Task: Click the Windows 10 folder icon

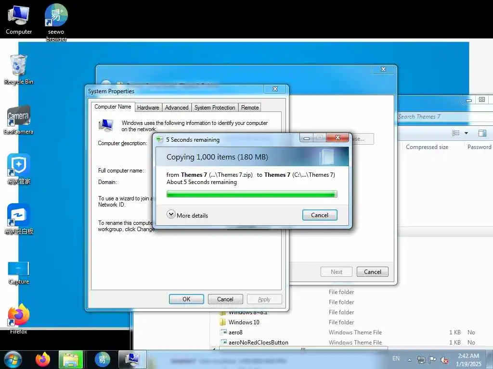Action: click(x=223, y=322)
